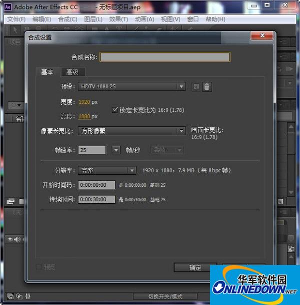The width and height of the screenshot is (300, 305).
Task: Click the 开始时间码 field 0:00:00:00
Action: 96,185
